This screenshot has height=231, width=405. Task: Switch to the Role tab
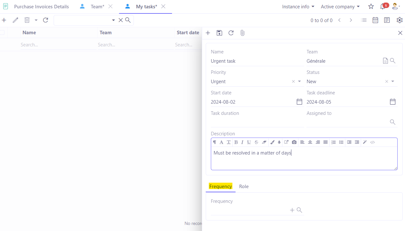pyautogui.click(x=244, y=186)
